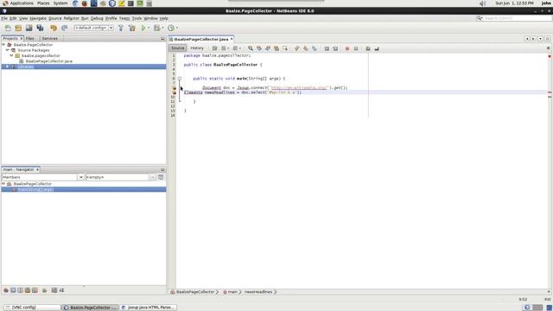The width and height of the screenshot is (553, 311).
Task: Click the red Start Macro Recording icon
Action: click(347, 48)
